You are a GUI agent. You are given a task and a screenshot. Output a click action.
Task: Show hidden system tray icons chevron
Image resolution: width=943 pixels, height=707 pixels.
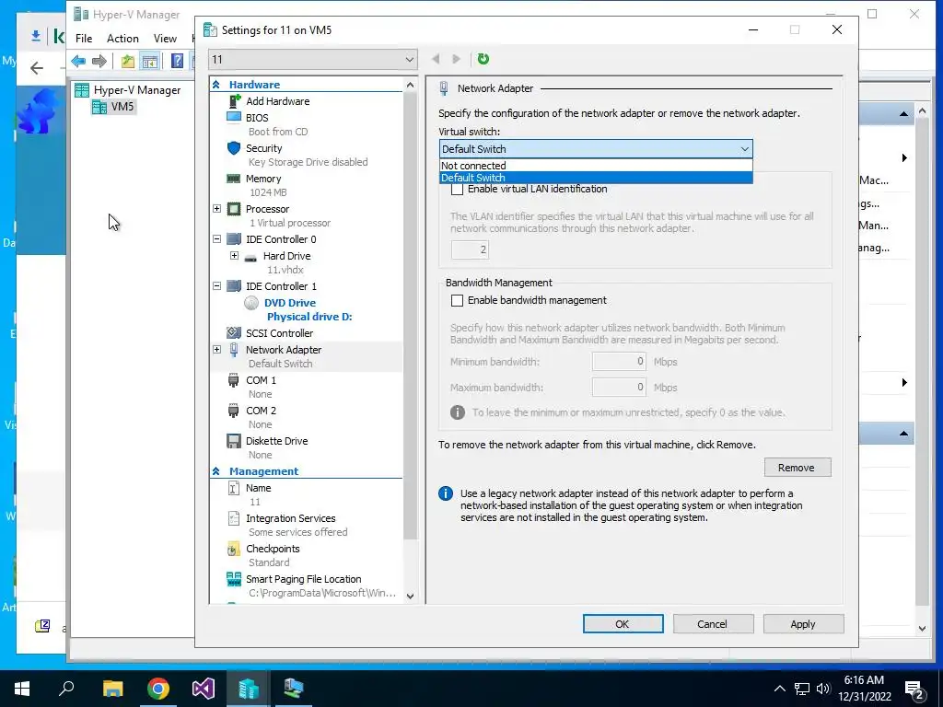(x=779, y=689)
